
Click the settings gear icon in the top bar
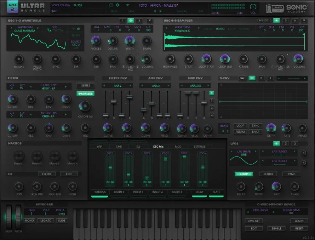pyautogui.click(x=117, y=5)
